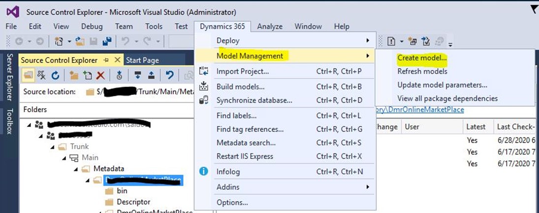The height and width of the screenshot is (213, 539).
Task: Click the Check In icon
Action: 151,75
